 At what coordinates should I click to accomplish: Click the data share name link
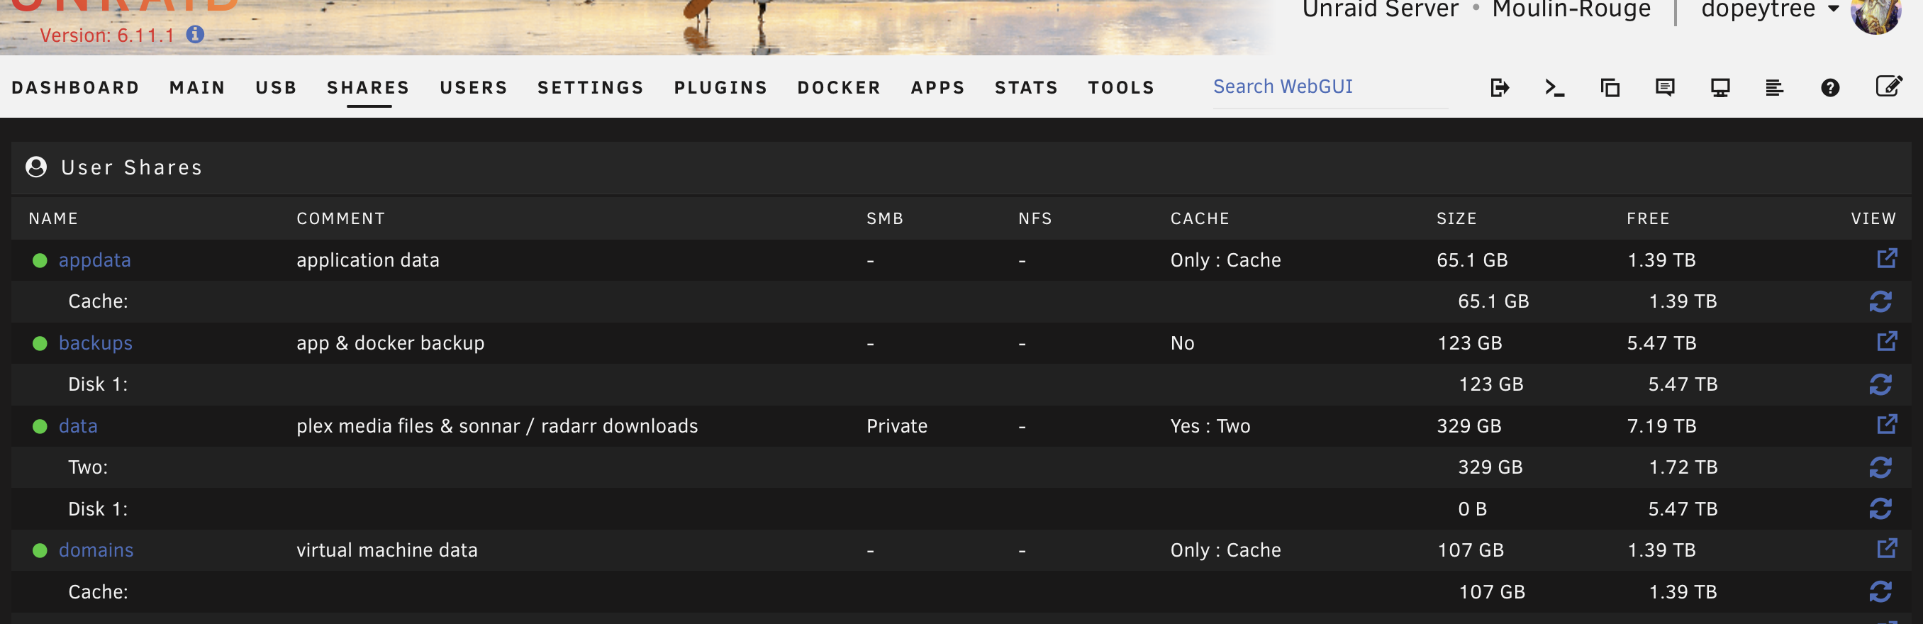79,425
